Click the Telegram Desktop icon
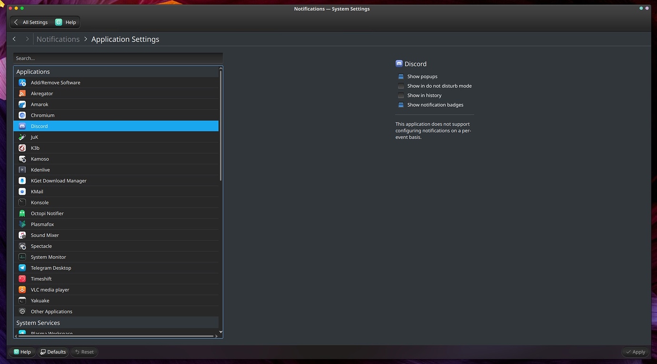 coord(22,268)
